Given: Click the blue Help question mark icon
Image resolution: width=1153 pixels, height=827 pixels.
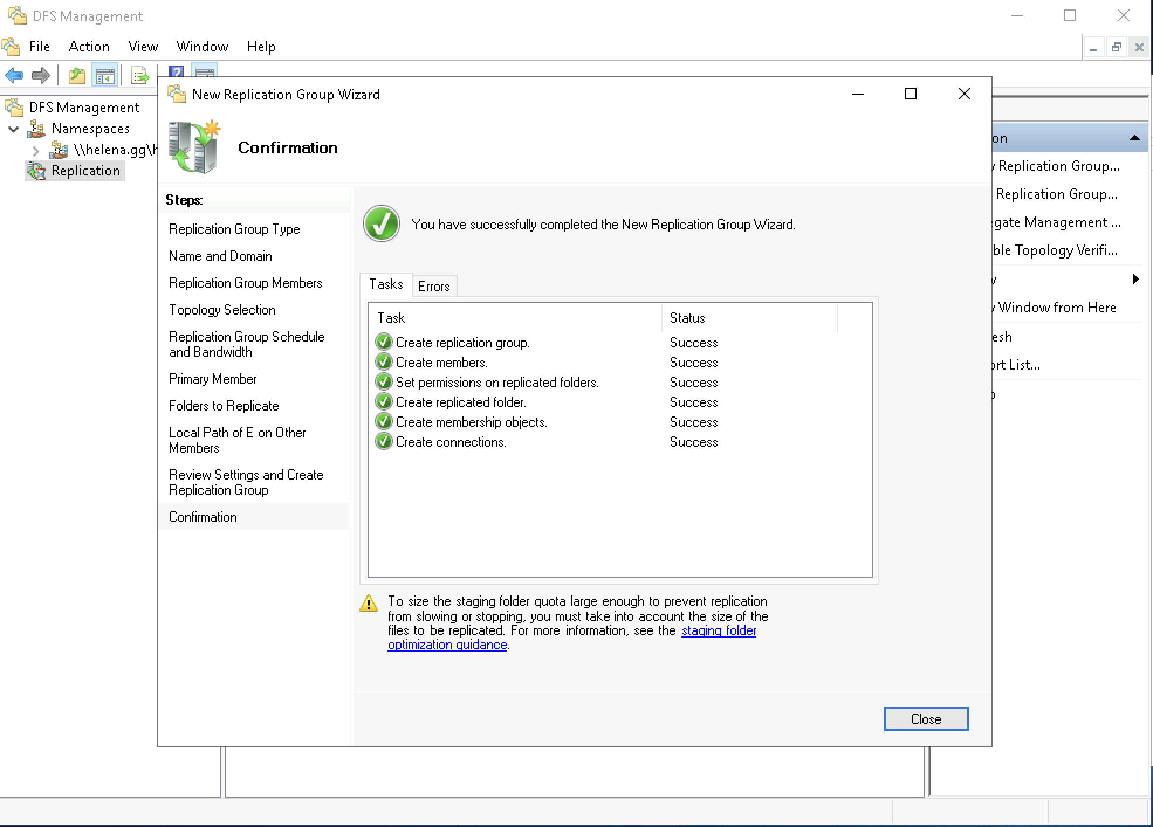Looking at the screenshot, I should pos(176,71).
